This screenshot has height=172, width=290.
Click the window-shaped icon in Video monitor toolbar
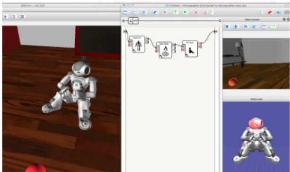click(x=264, y=27)
